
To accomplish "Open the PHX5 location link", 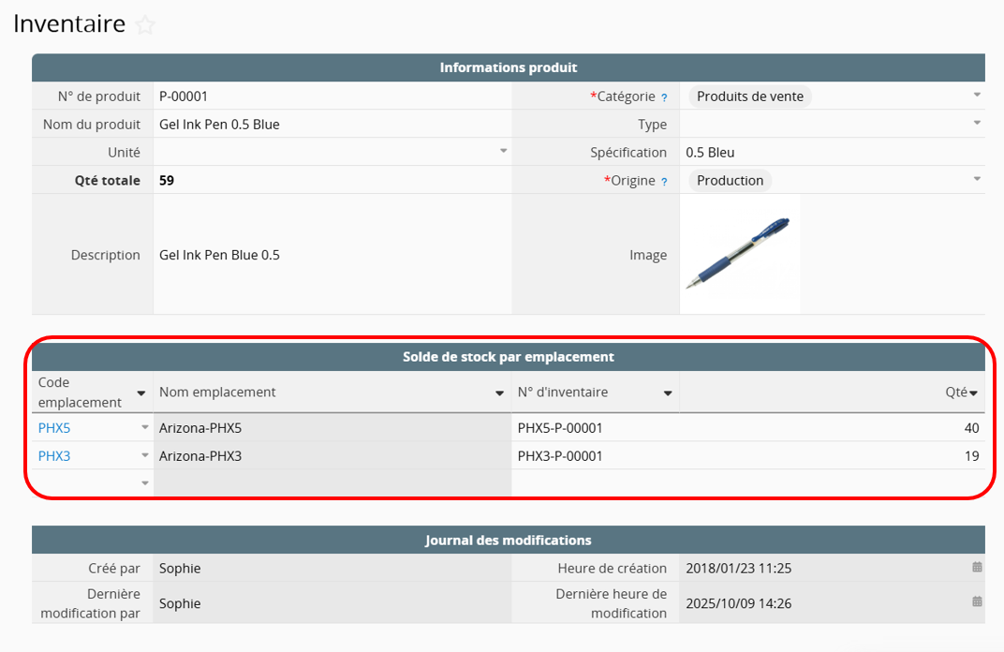I will [x=54, y=428].
